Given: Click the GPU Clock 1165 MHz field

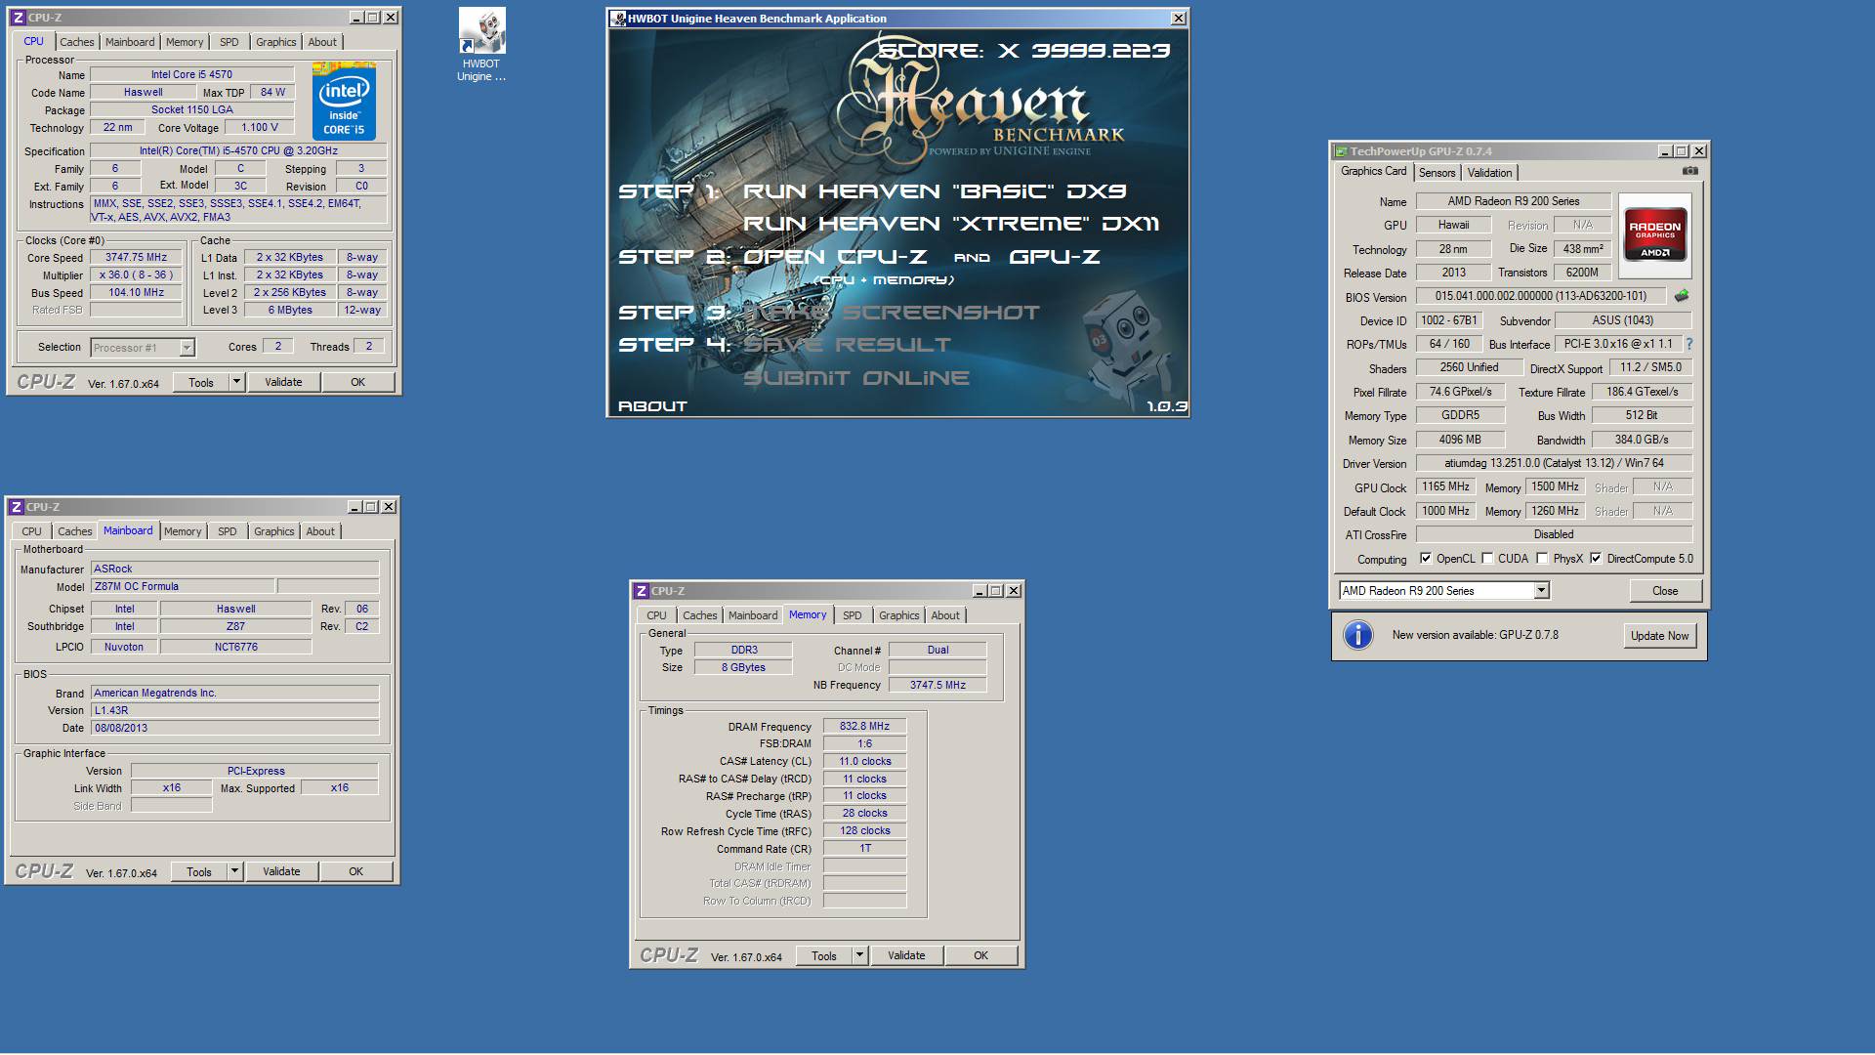Looking at the screenshot, I should click(1445, 486).
